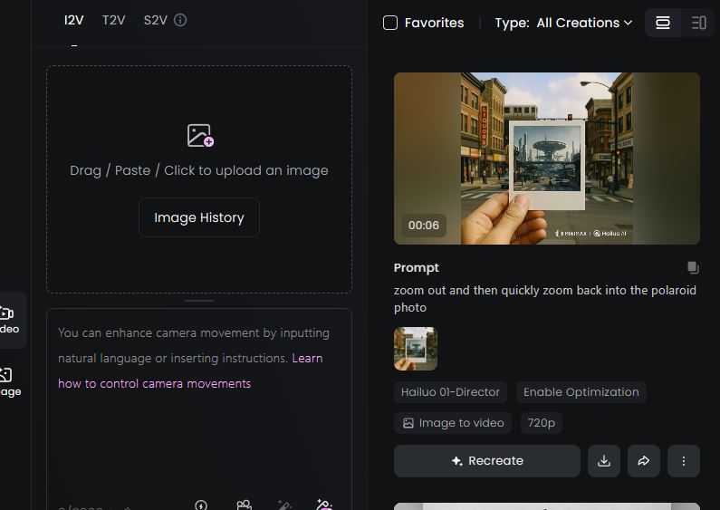Viewport: 720px width, 510px height.
Task: Switch to single-column card view
Action: coord(663,23)
